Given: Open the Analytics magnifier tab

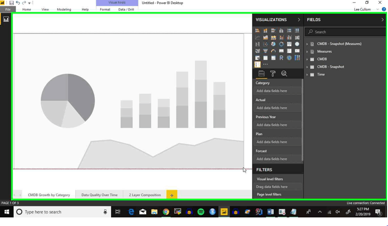Looking at the screenshot, I should (284, 73).
